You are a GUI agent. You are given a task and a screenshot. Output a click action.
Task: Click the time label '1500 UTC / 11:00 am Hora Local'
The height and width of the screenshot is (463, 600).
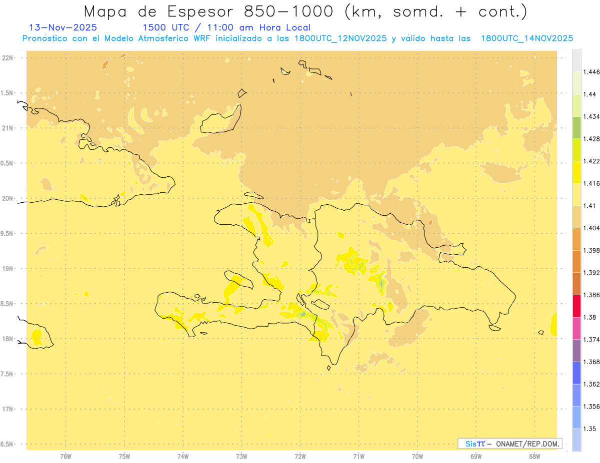(x=227, y=27)
